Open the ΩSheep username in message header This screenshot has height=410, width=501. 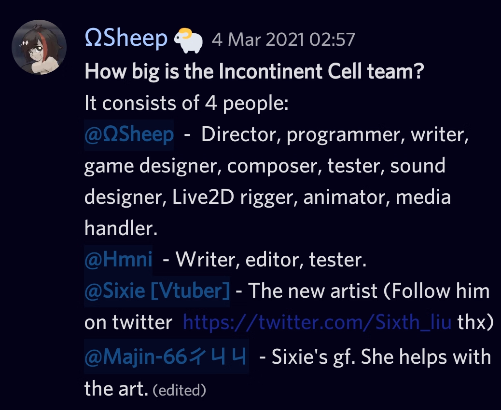(126, 38)
